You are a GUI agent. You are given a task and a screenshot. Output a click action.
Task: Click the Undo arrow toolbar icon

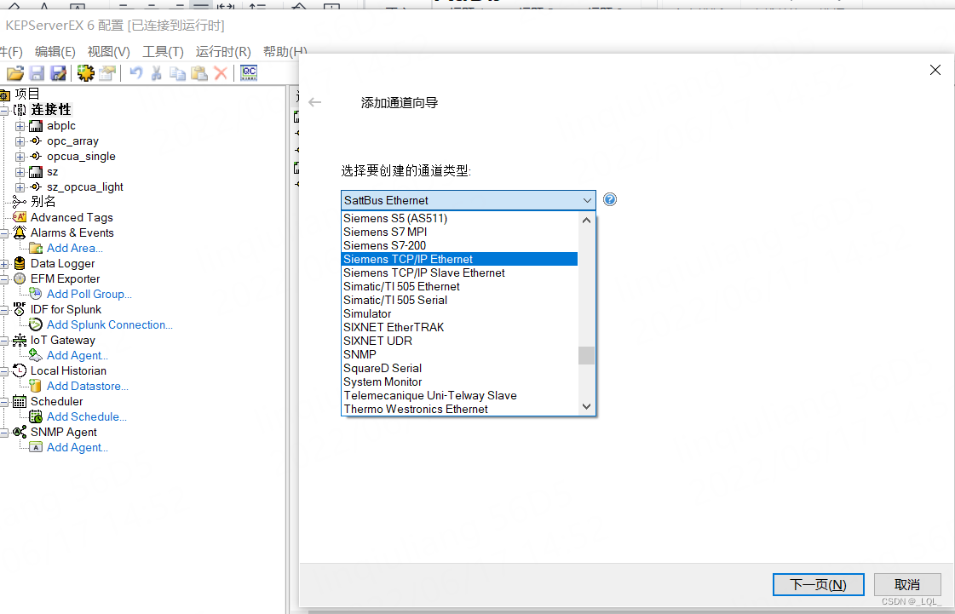click(x=135, y=74)
